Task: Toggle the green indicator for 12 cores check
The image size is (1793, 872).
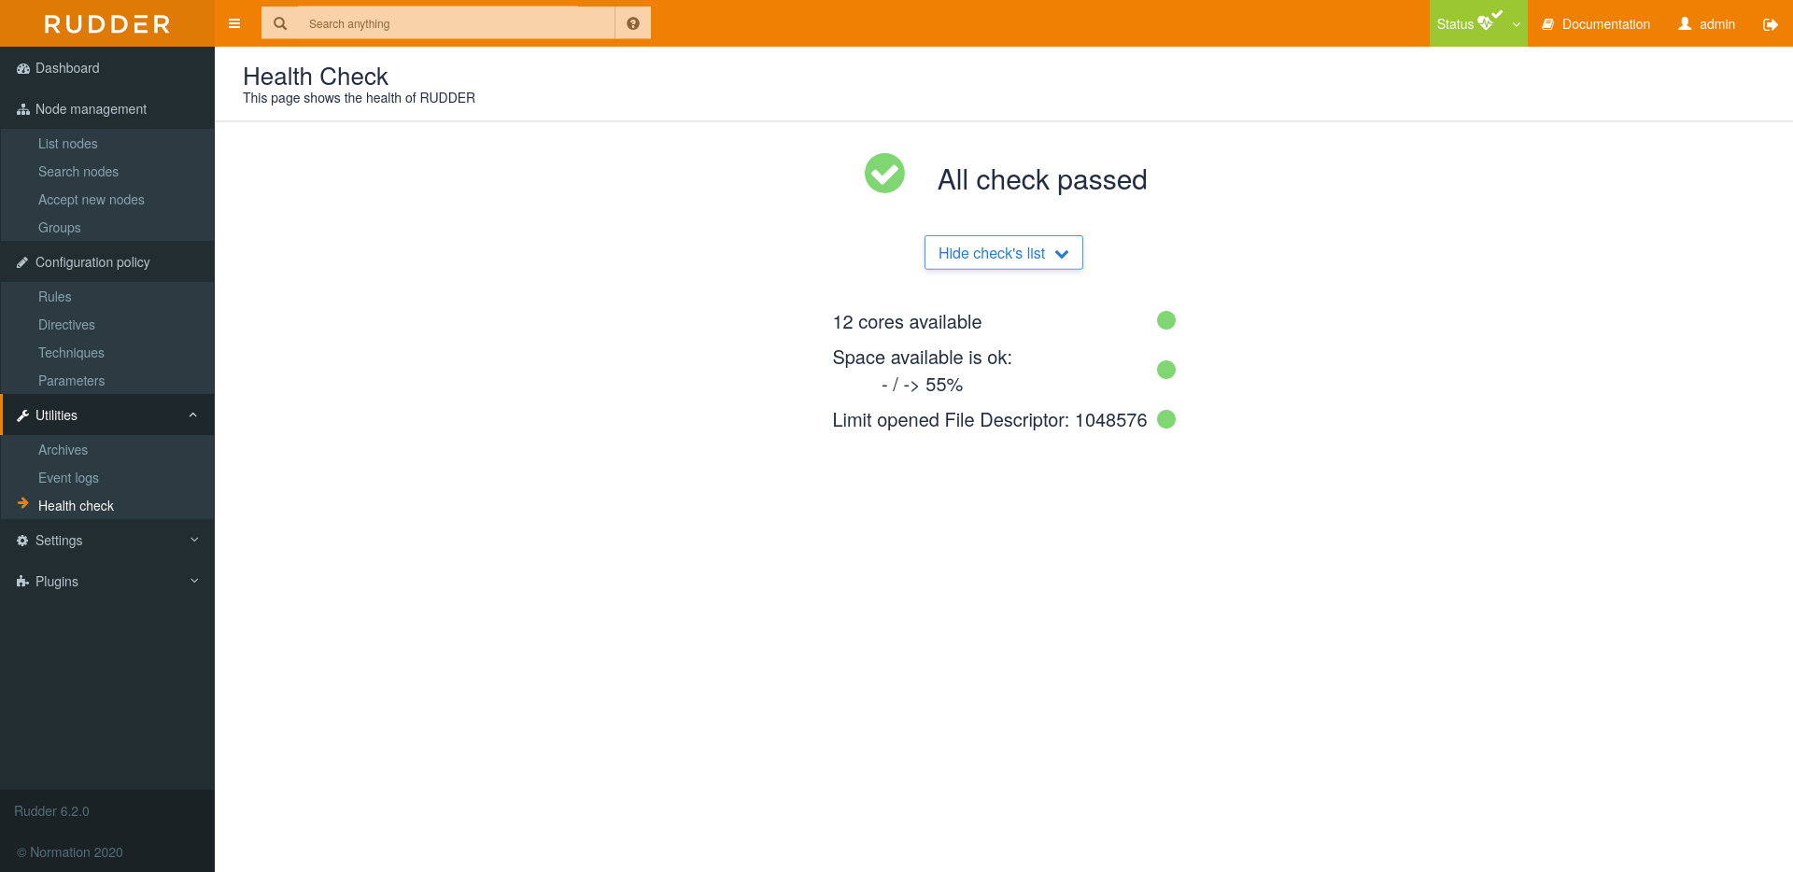Action: [x=1165, y=320]
